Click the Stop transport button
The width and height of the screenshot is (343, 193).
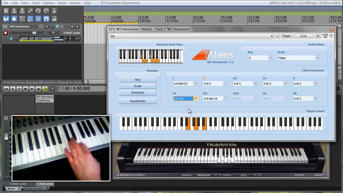pyautogui.click(x=25, y=89)
